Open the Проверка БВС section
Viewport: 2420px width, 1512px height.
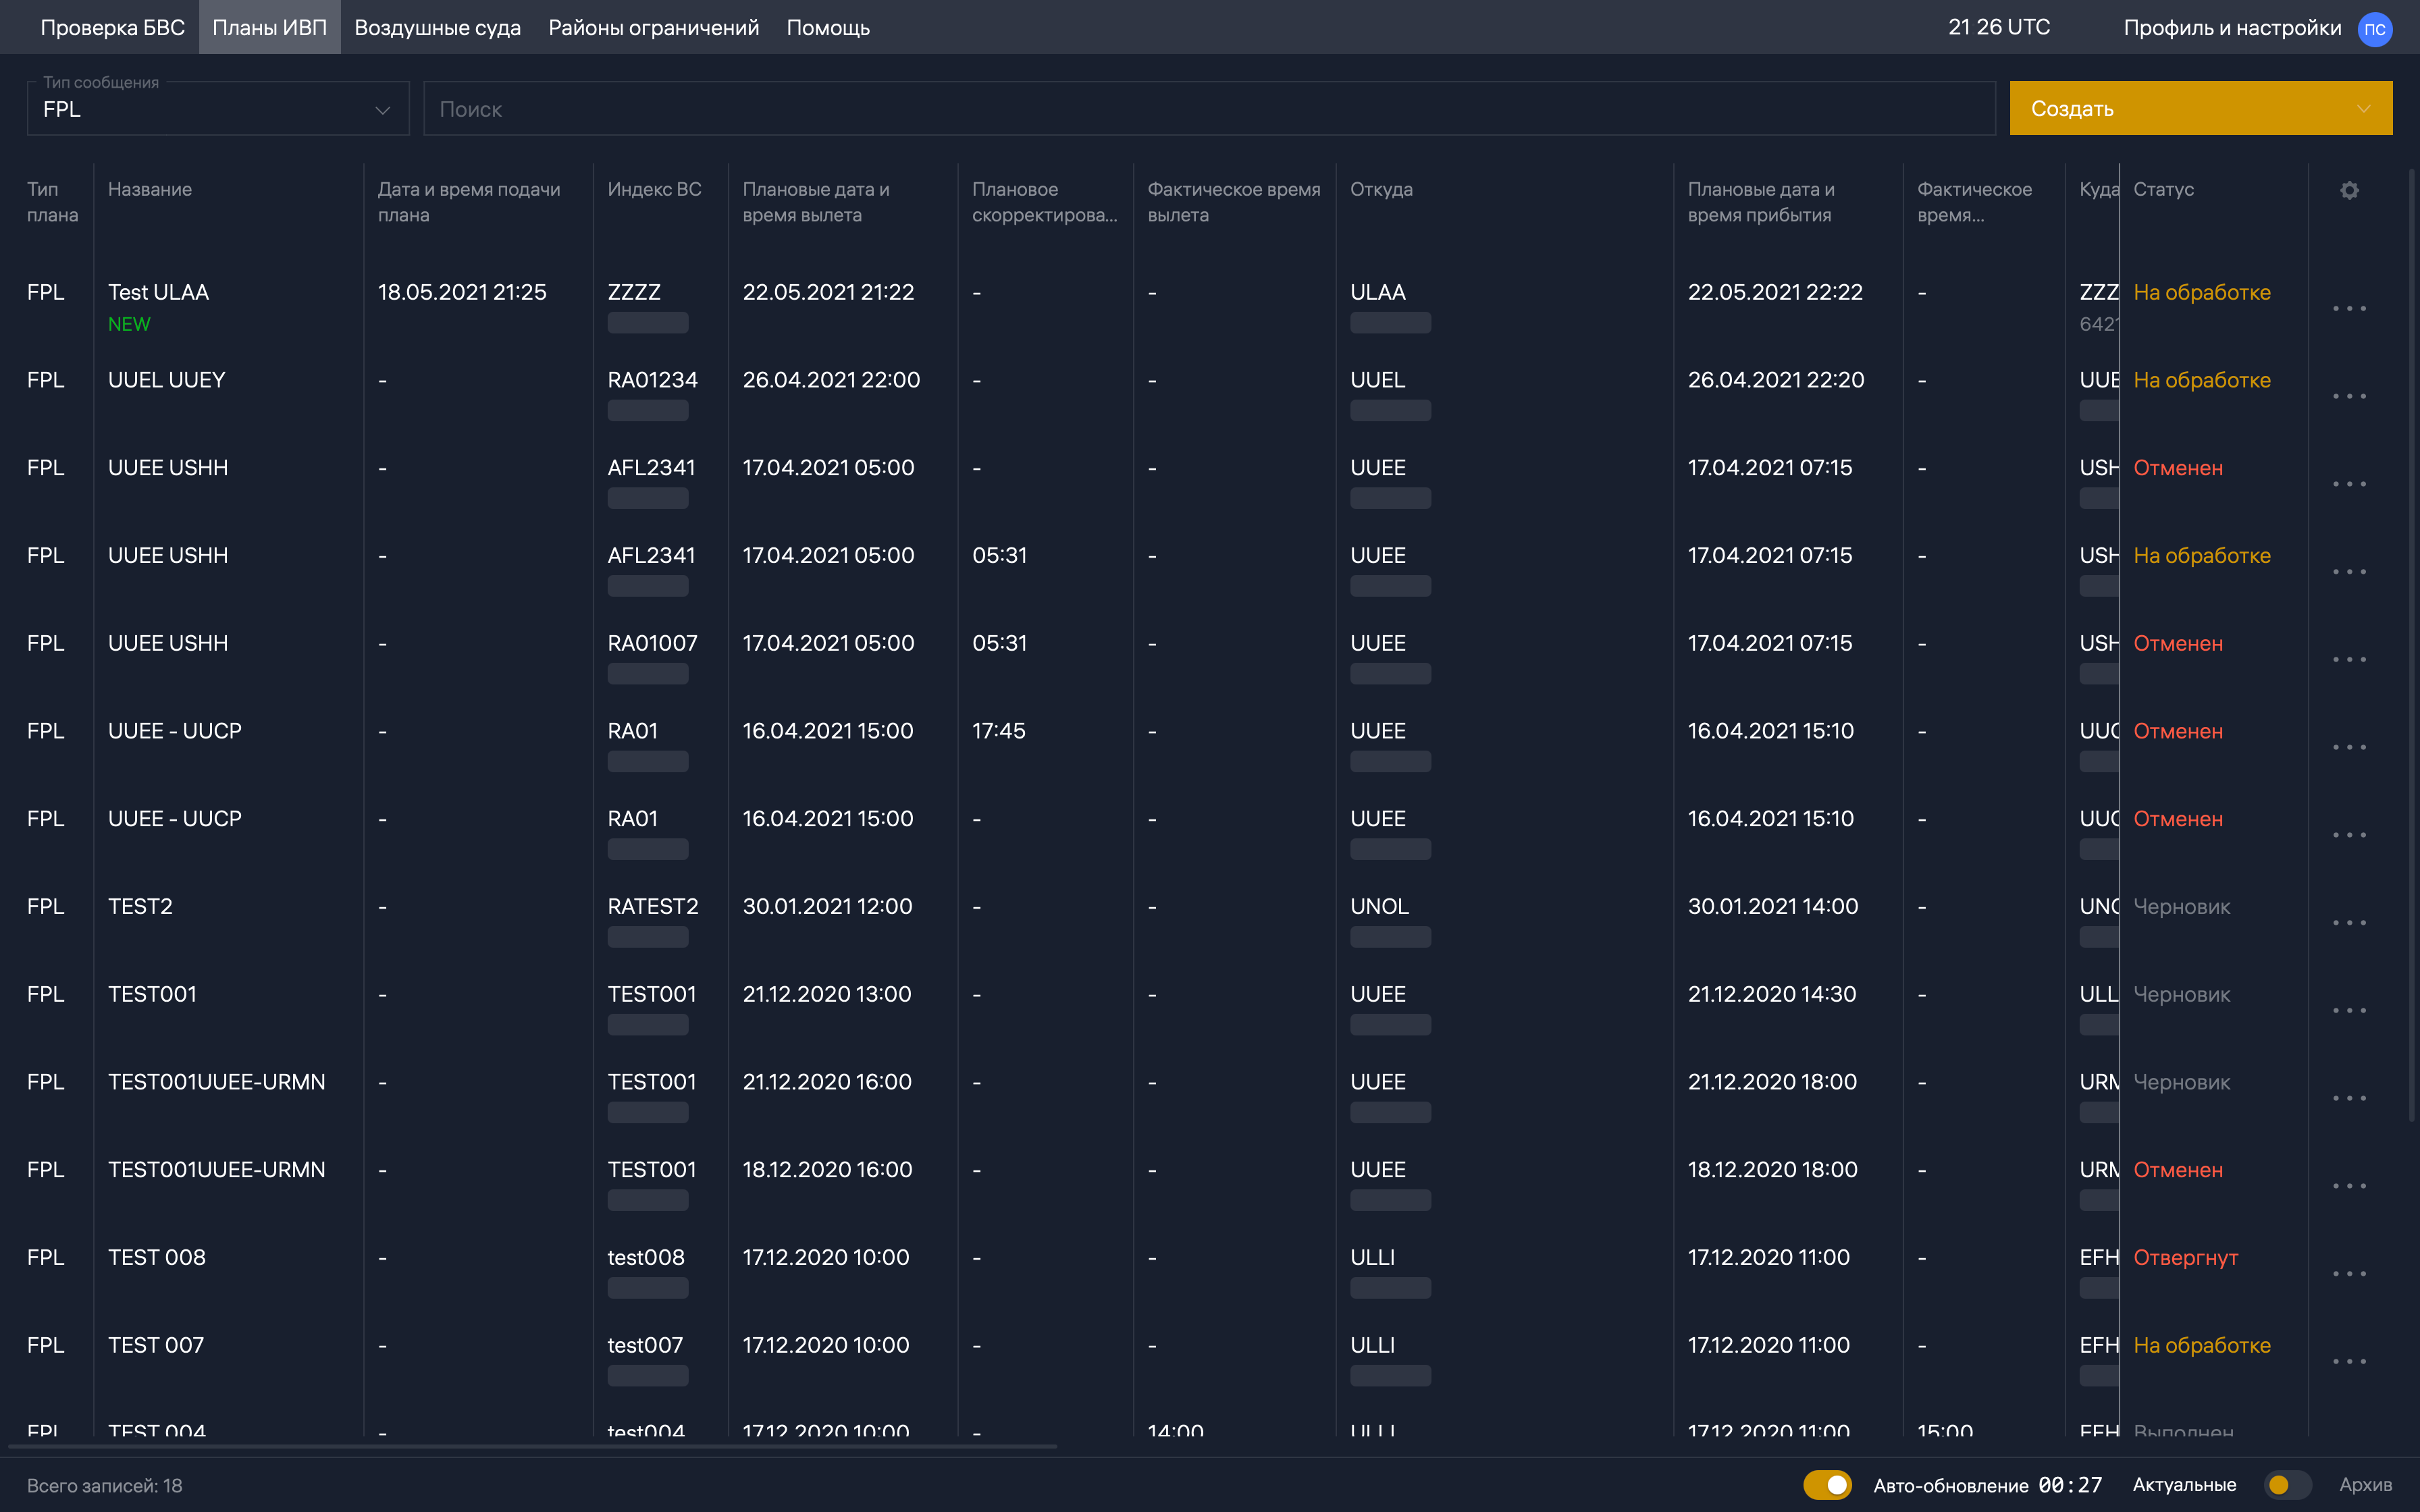click(112, 28)
